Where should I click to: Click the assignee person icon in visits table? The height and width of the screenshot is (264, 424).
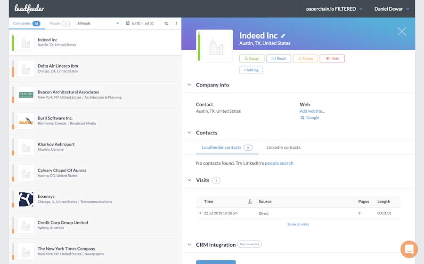coord(250,202)
